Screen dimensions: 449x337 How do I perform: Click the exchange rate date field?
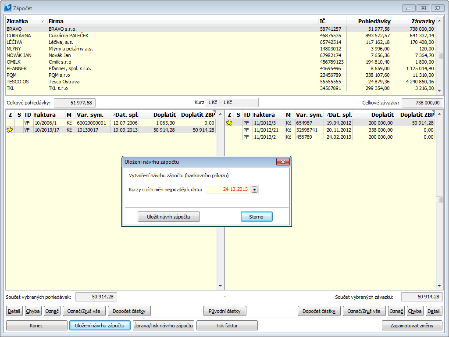pos(228,190)
